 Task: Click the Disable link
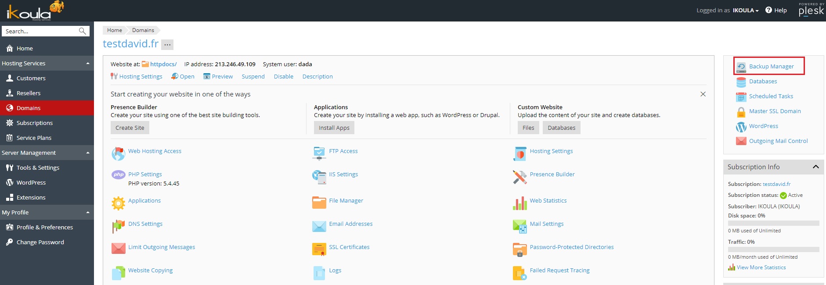click(x=284, y=76)
